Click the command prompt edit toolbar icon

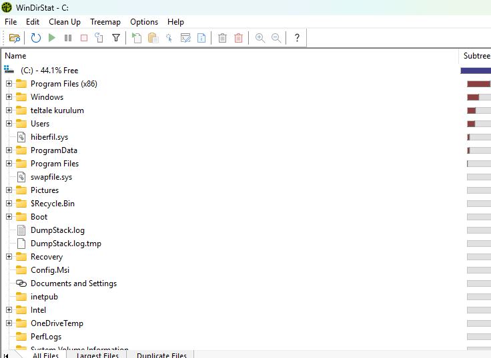pos(185,38)
